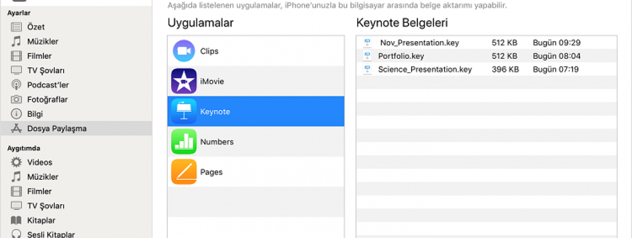Select Filmler under Ayarlar section
The image size is (632, 238).
pyautogui.click(x=39, y=56)
